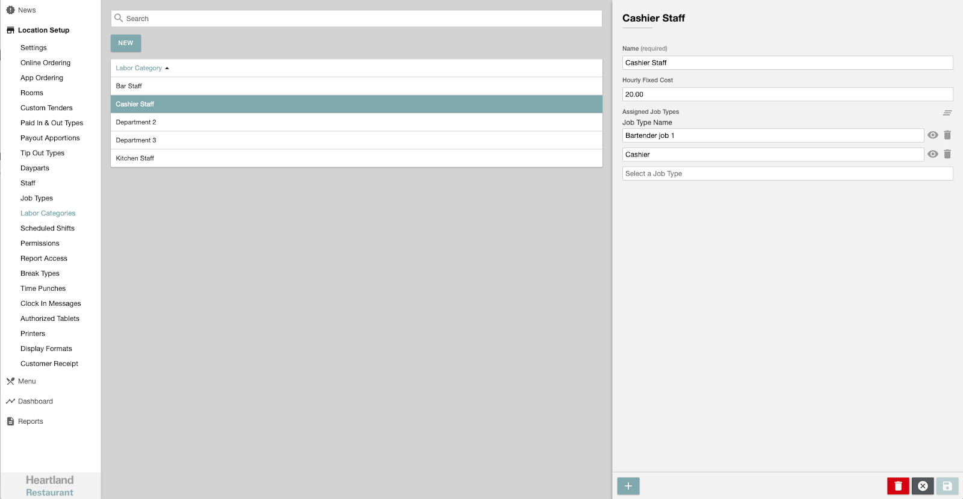Open the Select a Job Type dropdown

click(787, 173)
